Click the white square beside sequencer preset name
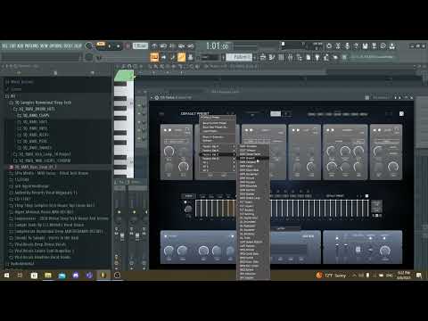 click(366, 196)
